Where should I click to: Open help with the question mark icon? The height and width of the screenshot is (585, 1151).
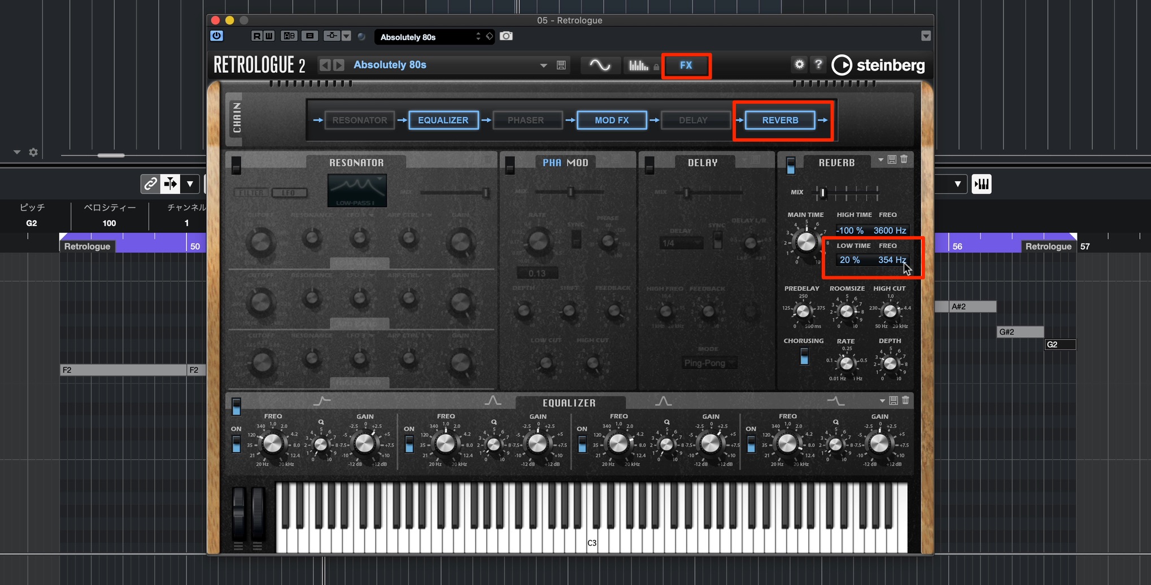(x=818, y=64)
